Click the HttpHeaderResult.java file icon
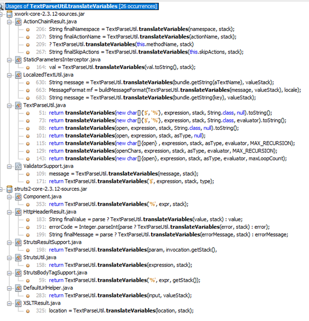The width and height of the screenshot is (309, 321). pyautogui.click(x=18, y=212)
